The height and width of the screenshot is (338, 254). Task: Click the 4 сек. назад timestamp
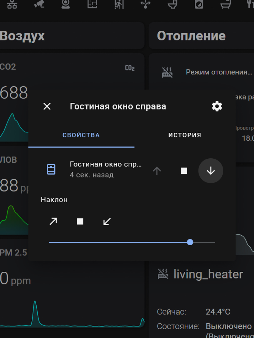coord(92,175)
